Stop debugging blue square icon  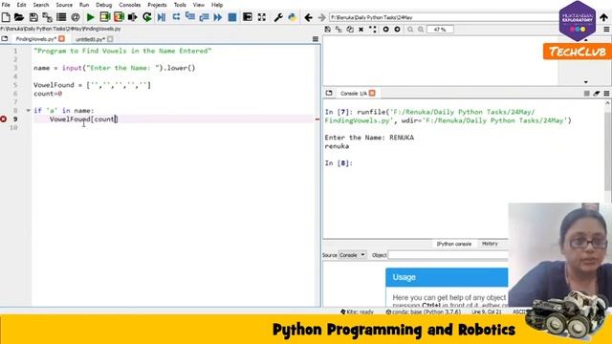232,17
